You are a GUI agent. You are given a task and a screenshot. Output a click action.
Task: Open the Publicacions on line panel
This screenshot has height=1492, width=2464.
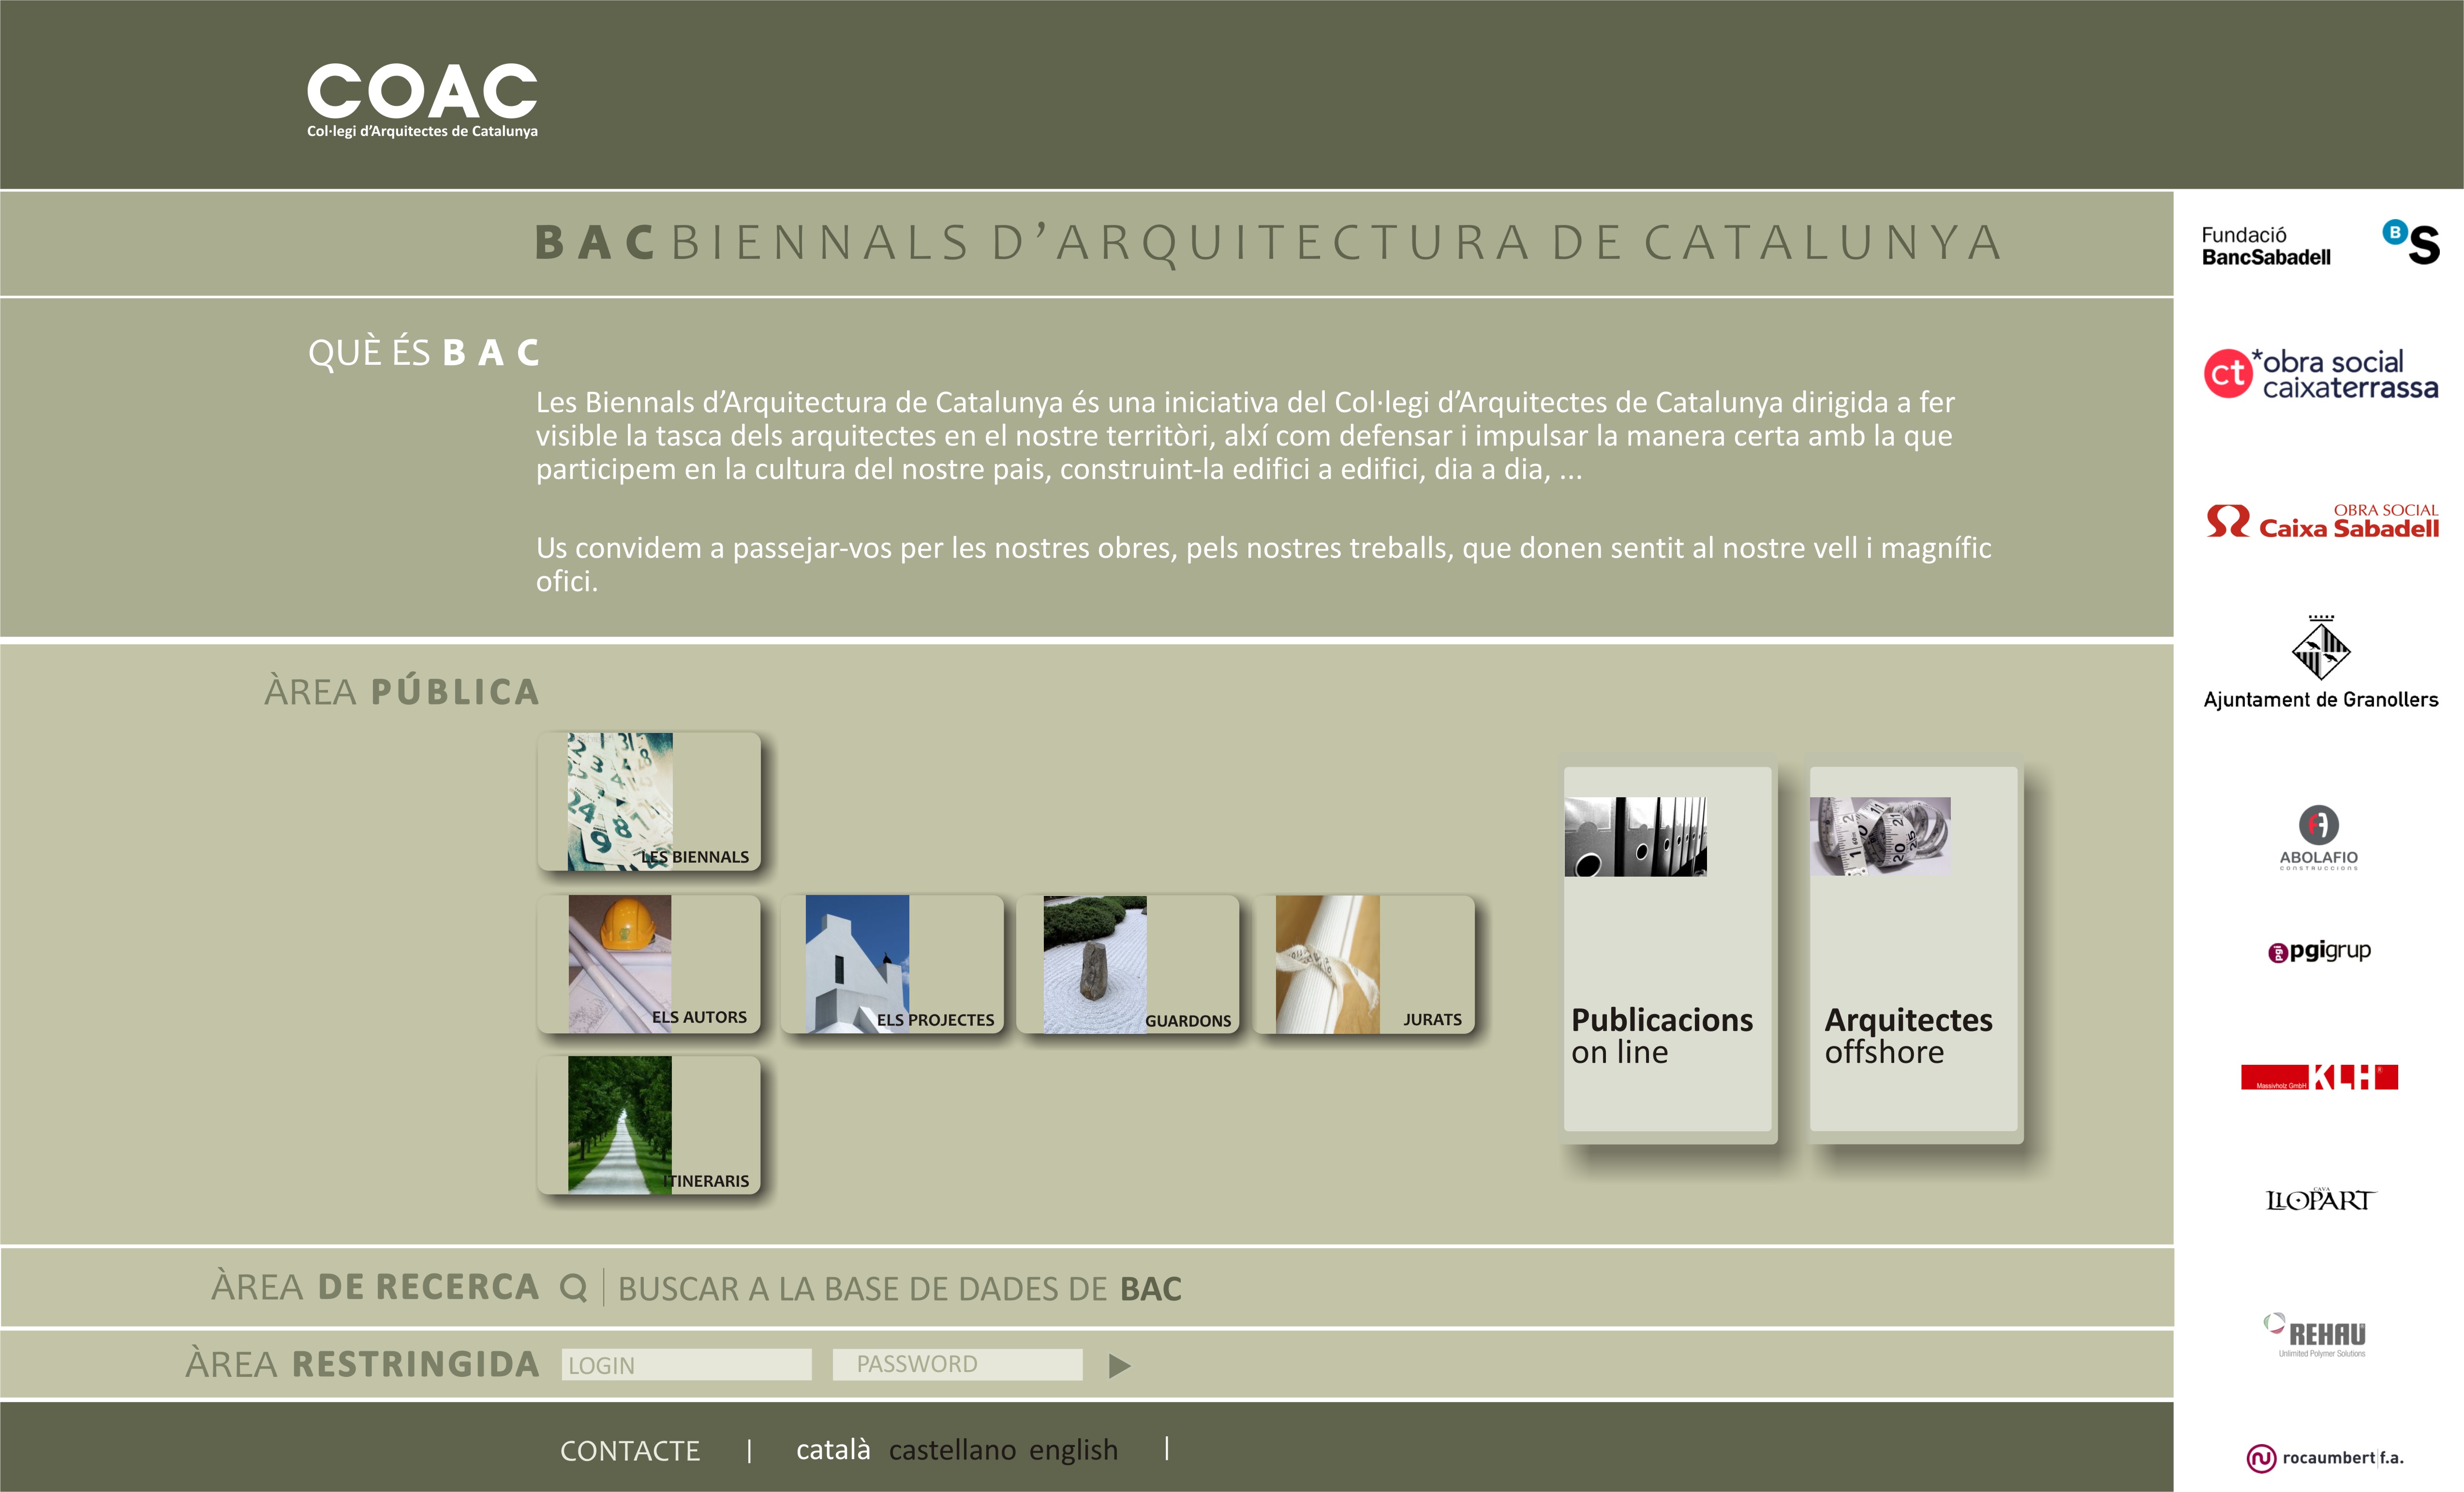point(1667,950)
